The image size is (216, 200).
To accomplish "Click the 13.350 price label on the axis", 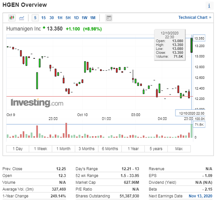I will [x=199, y=38].
